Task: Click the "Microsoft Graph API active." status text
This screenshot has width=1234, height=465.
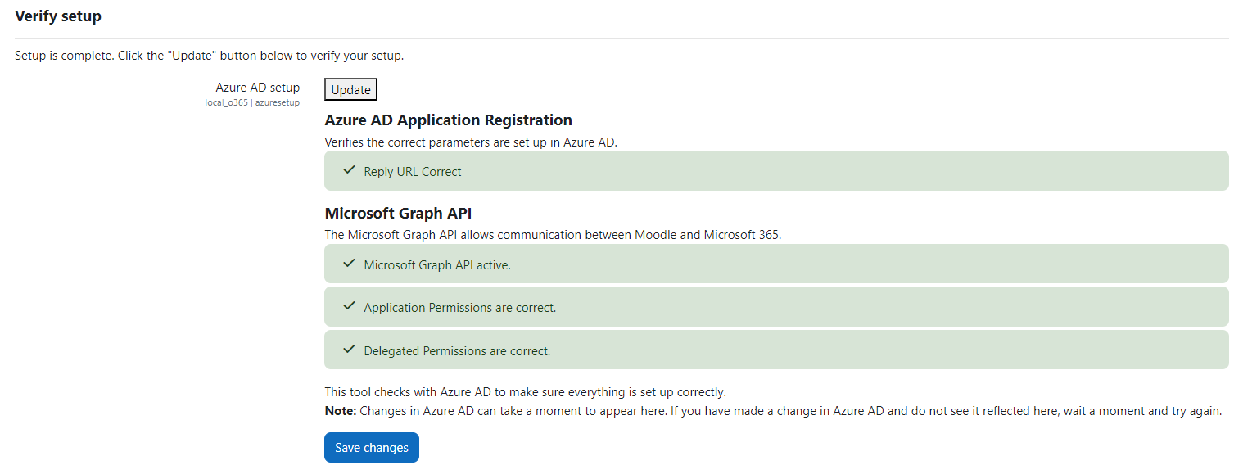Action: point(437,265)
